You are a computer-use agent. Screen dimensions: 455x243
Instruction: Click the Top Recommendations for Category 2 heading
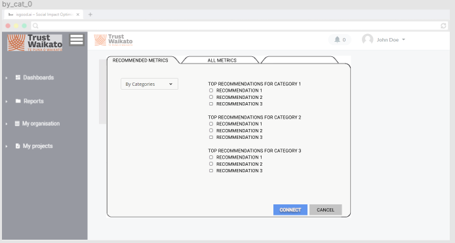[x=254, y=117]
